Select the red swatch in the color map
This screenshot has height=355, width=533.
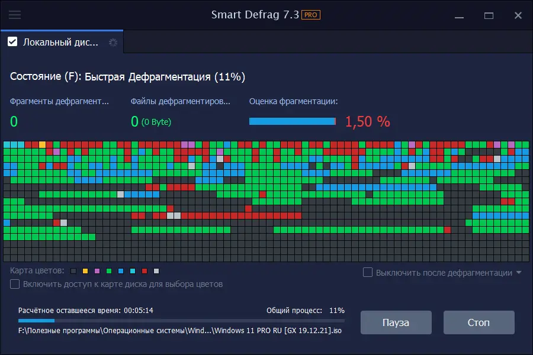coord(145,271)
